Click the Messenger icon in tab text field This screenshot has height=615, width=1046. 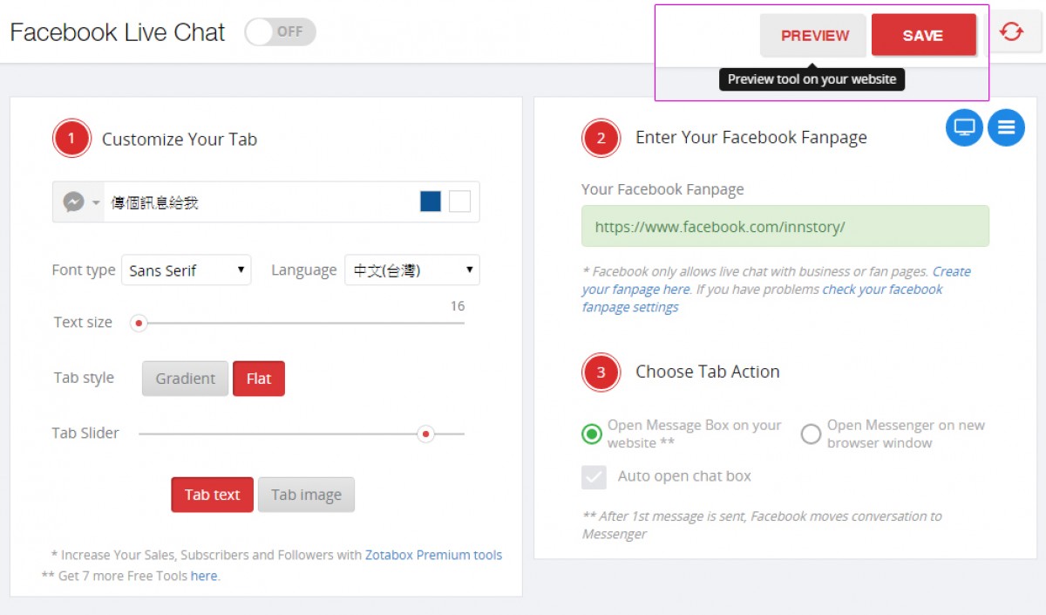73,202
